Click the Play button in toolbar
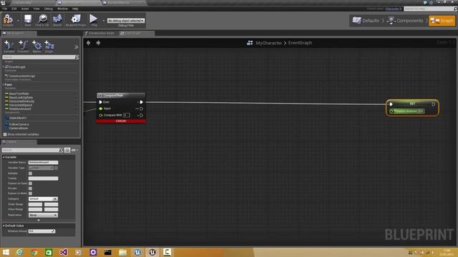 [x=94, y=21]
